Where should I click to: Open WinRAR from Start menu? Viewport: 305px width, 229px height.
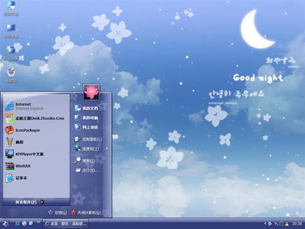pos(36,166)
